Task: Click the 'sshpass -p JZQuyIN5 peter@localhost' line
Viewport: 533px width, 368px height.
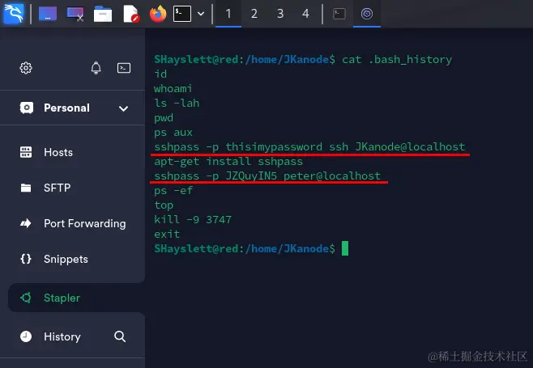Action: [267, 176]
